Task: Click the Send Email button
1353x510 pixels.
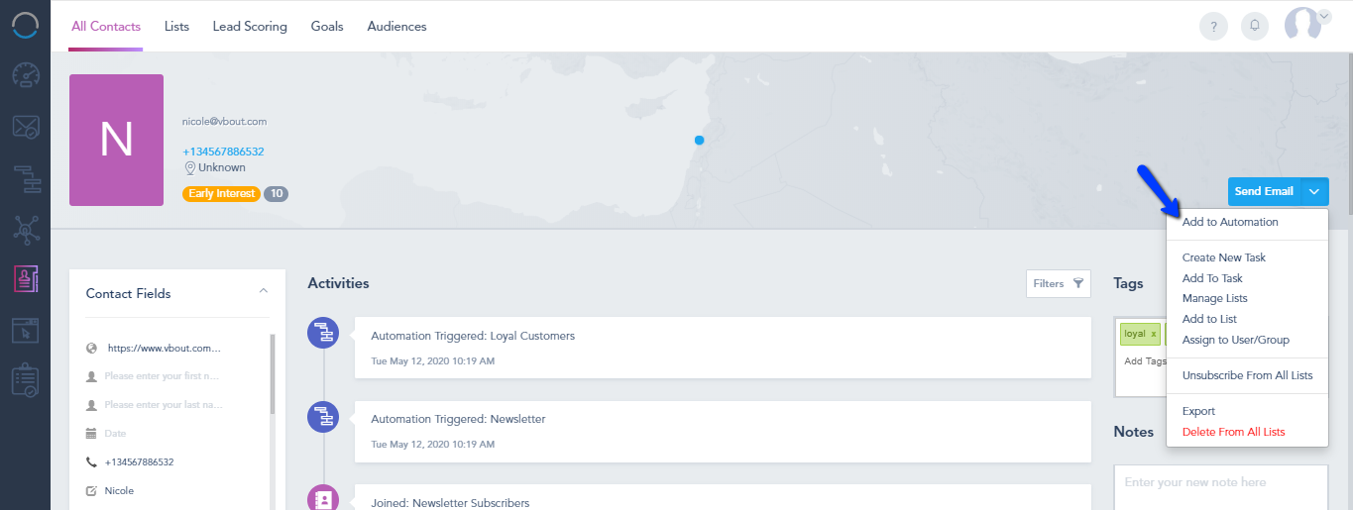Action: pos(1264,191)
